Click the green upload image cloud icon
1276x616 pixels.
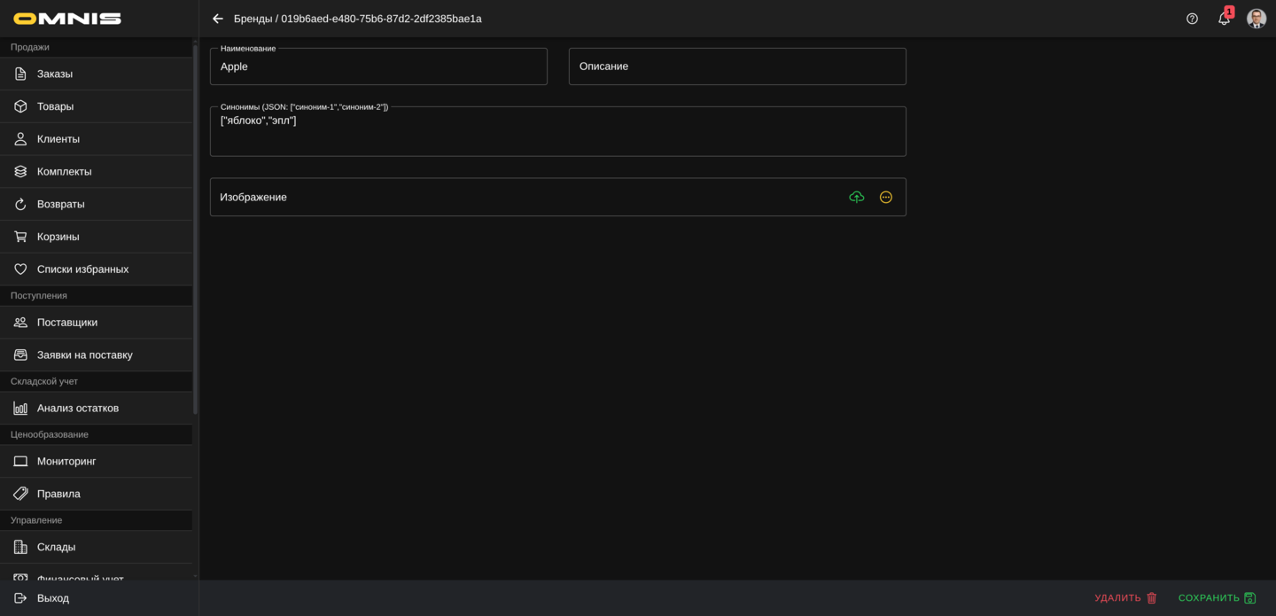pyautogui.click(x=856, y=197)
